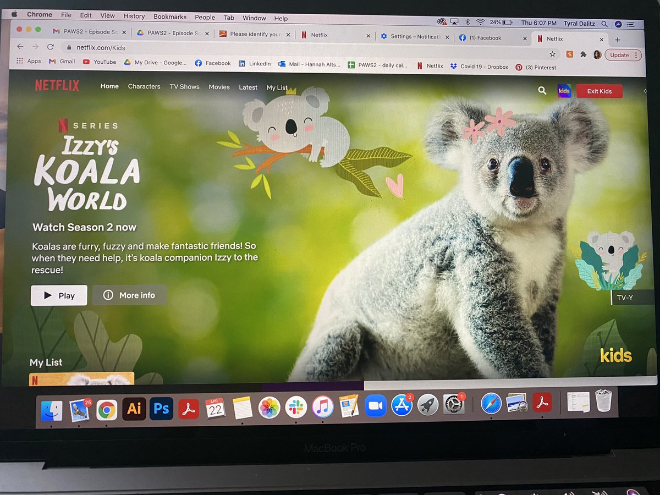Open the Trash in the Dock

603,401
